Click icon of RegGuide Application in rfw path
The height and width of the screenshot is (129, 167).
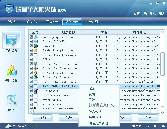(35, 50)
